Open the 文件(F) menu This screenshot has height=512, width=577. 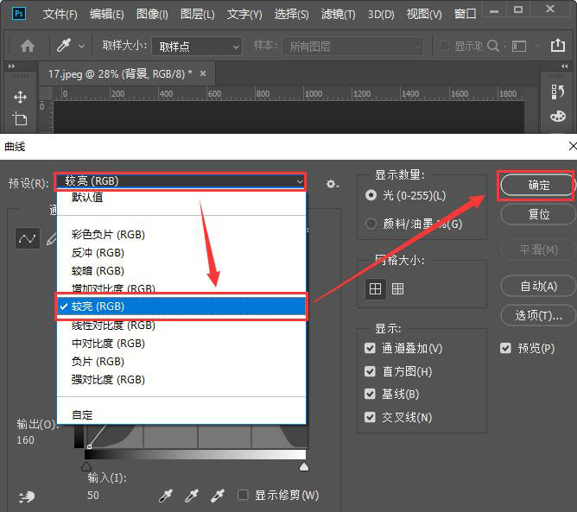pyautogui.click(x=60, y=14)
